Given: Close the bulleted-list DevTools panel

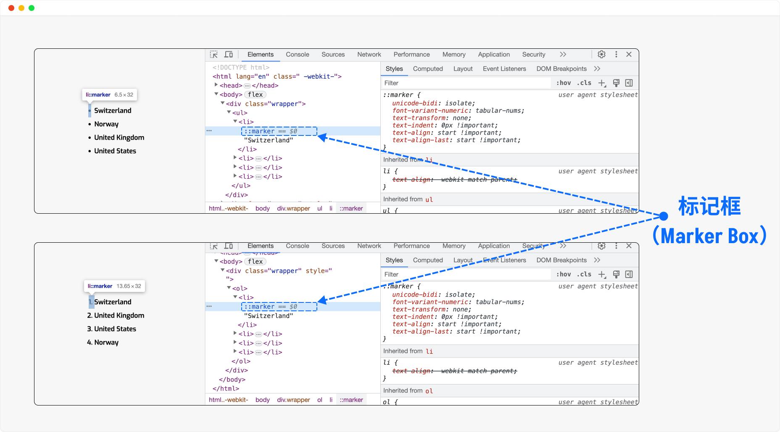Looking at the screenshot, I should pyautogui.click(x=629, y=54).
